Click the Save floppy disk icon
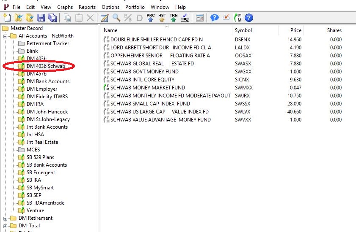 (41, 18)
